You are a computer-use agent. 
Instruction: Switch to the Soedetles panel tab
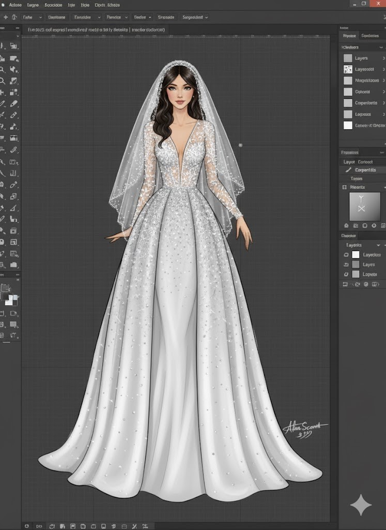click(369, 36)
